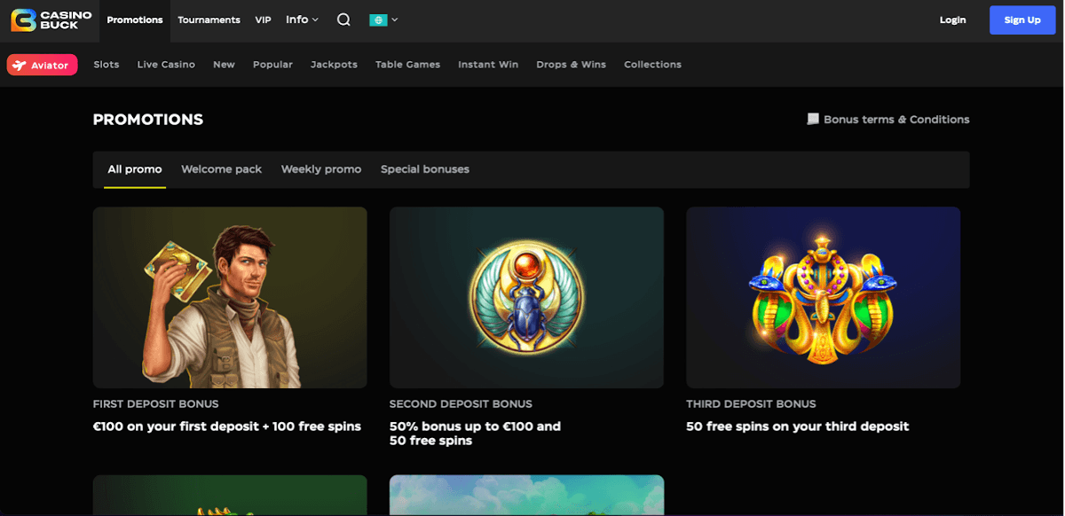Screen dimensions: 1065x516
Task: Click the globe flag language icon
Action: (x=378, y=20)
